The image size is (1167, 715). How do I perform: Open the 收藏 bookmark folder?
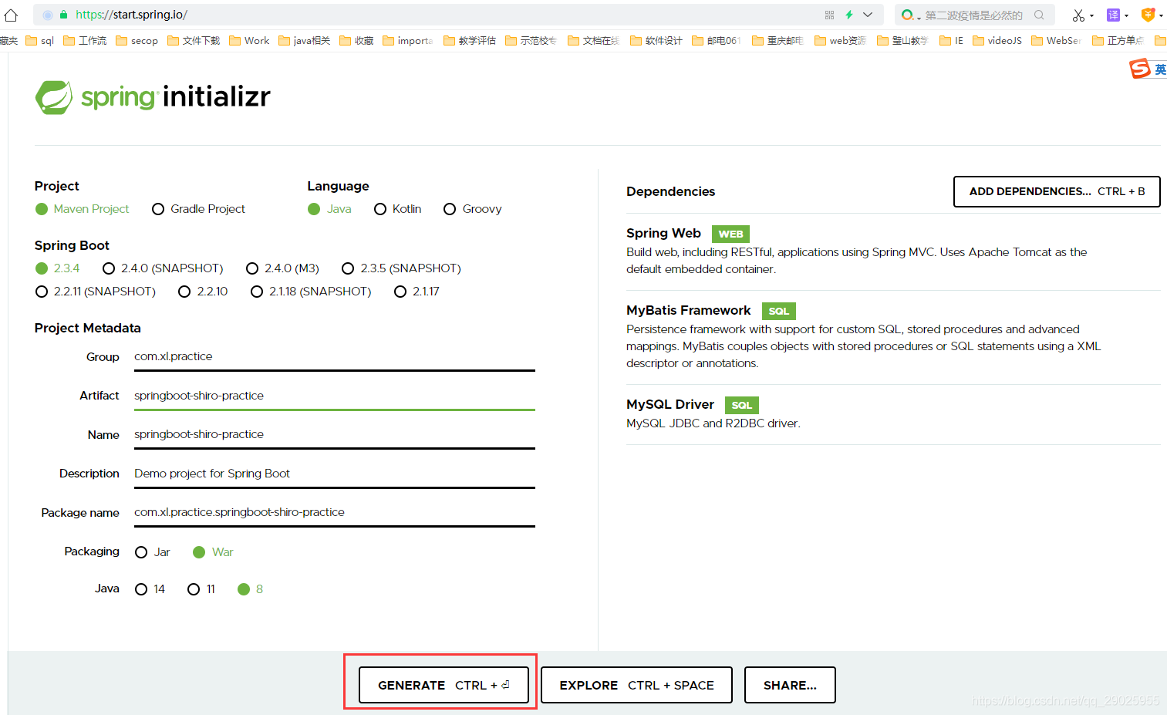356,41
